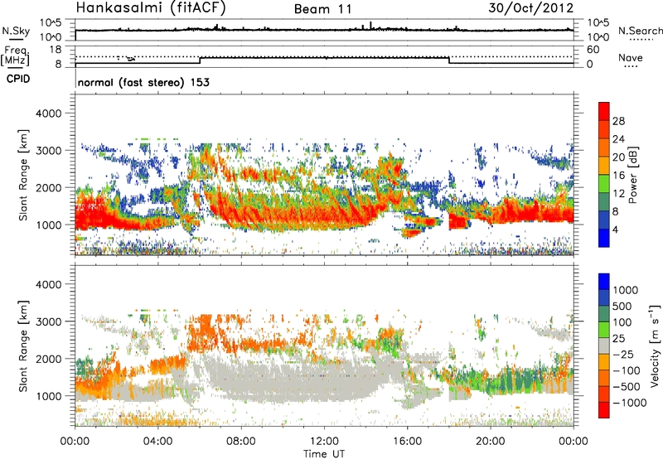Click the "20:00" time tick label

(x=491, y=441)
